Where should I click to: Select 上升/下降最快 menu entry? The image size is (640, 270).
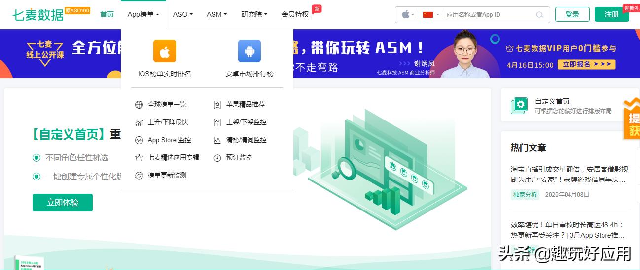(x=168, y=122)
